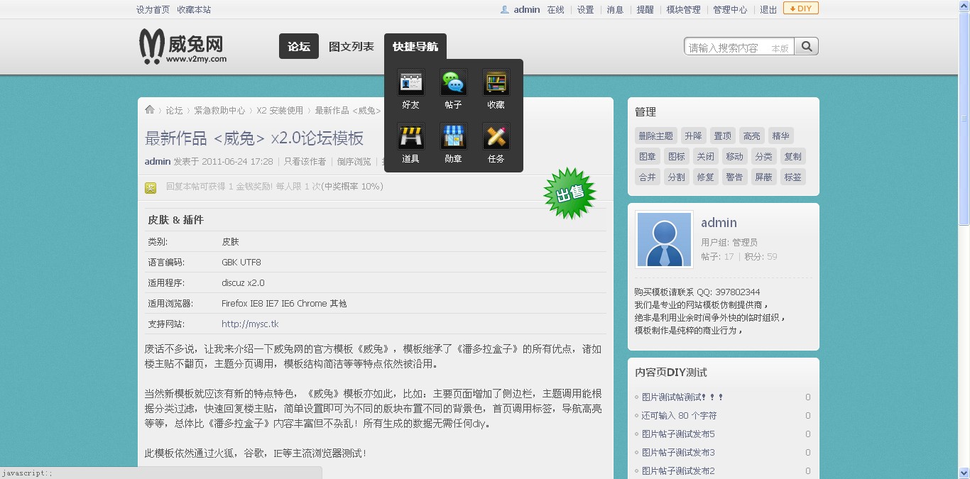The height and width of the screenshot is (479, 970).
Task: Click 在线 status link
Action: 555,10
